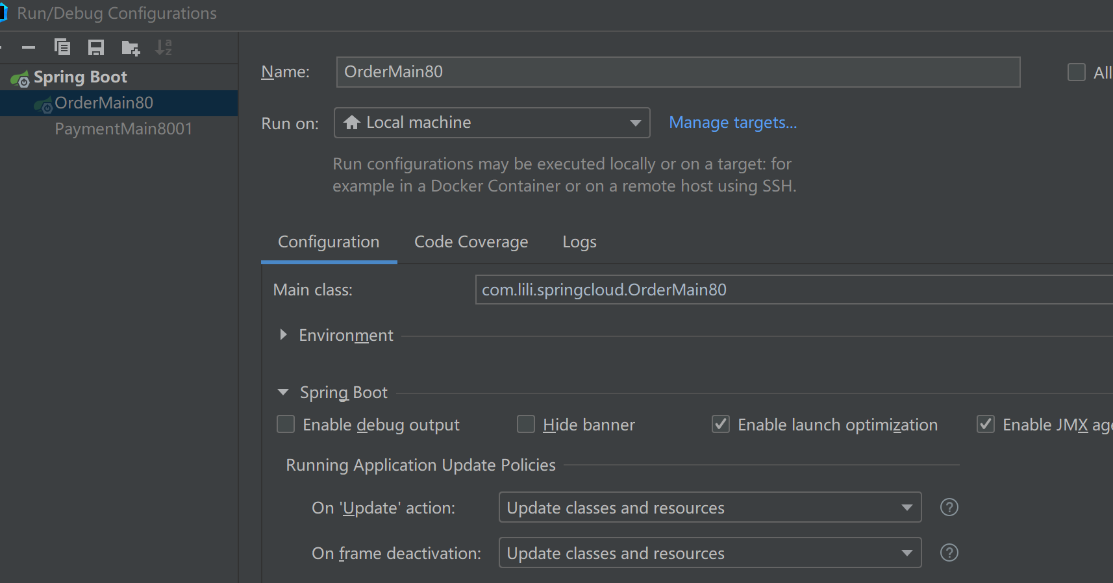Select the Spring Boot group node
Image resolution: width=1113 pixels, height=583 pixels.
80,77
